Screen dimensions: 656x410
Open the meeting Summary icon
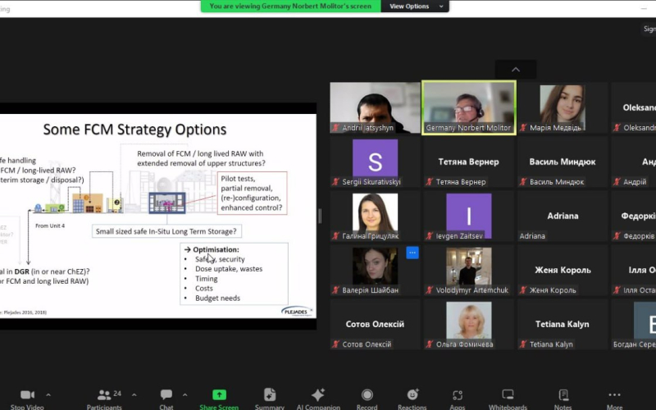point(270,394)
